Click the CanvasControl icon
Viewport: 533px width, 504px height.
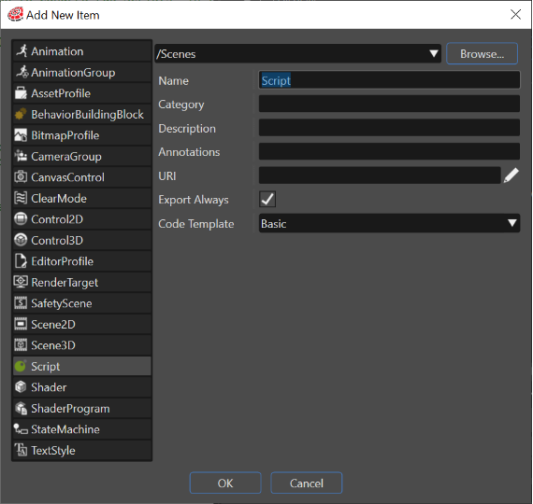tap(21, 176)
